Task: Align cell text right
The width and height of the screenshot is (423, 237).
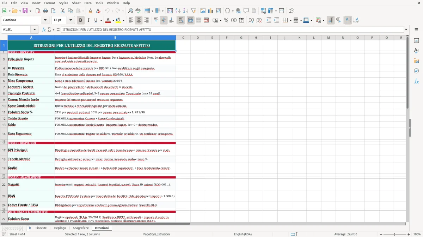Action: coord(146,20)
